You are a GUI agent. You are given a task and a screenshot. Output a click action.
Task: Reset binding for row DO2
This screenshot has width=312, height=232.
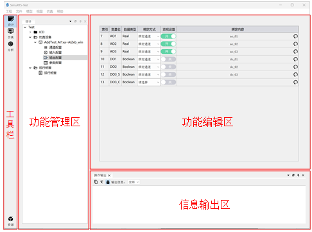click(295, 67)
